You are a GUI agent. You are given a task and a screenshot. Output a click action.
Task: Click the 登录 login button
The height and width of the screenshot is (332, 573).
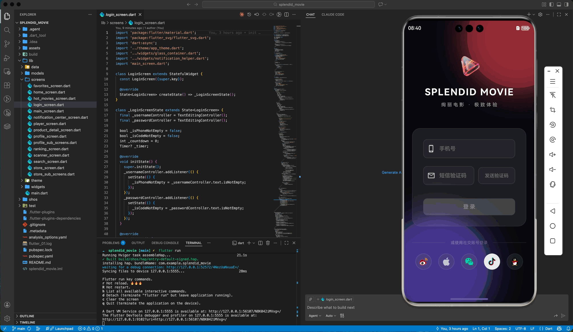coord(469,207)
